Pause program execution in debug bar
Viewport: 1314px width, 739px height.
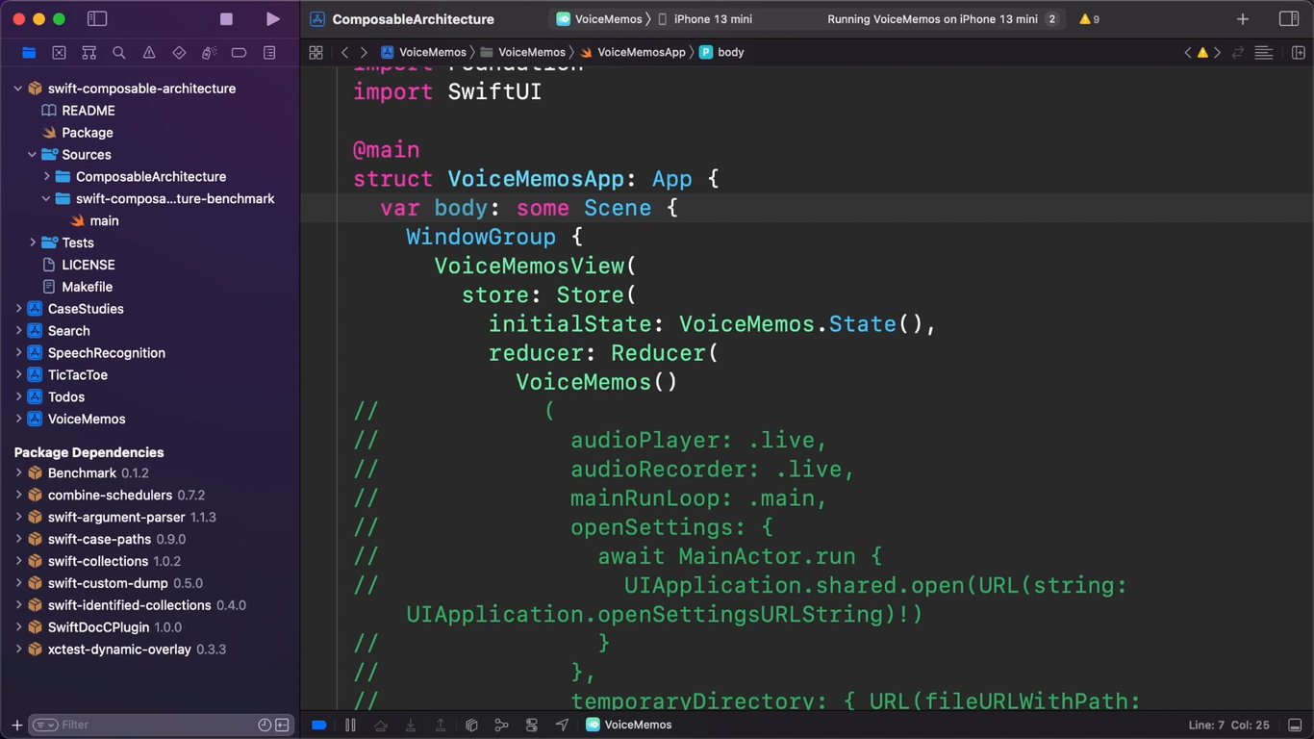(351, 725)
